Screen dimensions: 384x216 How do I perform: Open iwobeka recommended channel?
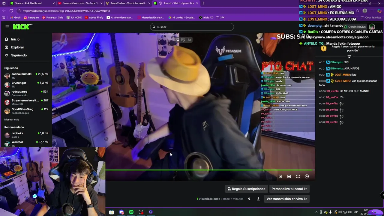click(26, 135)
